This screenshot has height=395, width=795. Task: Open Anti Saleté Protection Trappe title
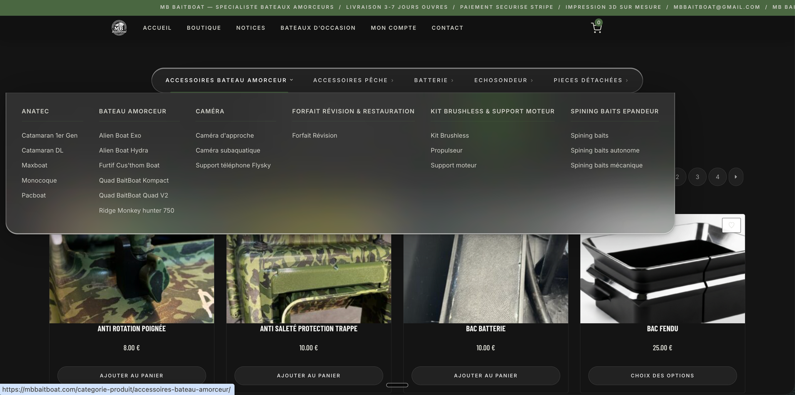tap(309, 329)
